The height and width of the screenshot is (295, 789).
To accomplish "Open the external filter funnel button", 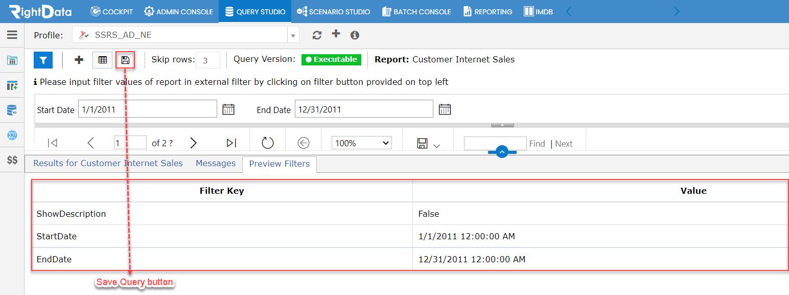I will point(43,60).
